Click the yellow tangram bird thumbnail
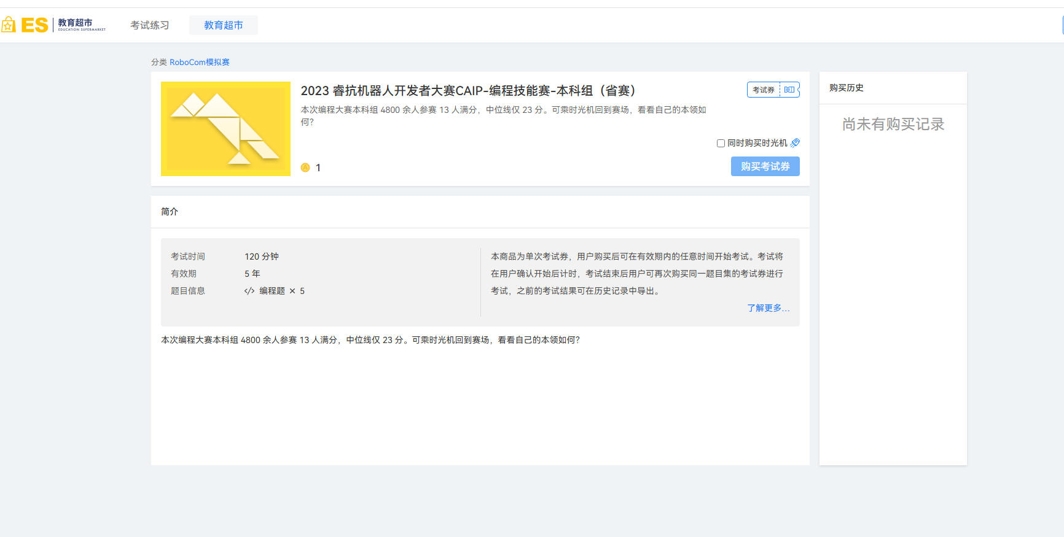The image size is (1064, 537). 225,129
